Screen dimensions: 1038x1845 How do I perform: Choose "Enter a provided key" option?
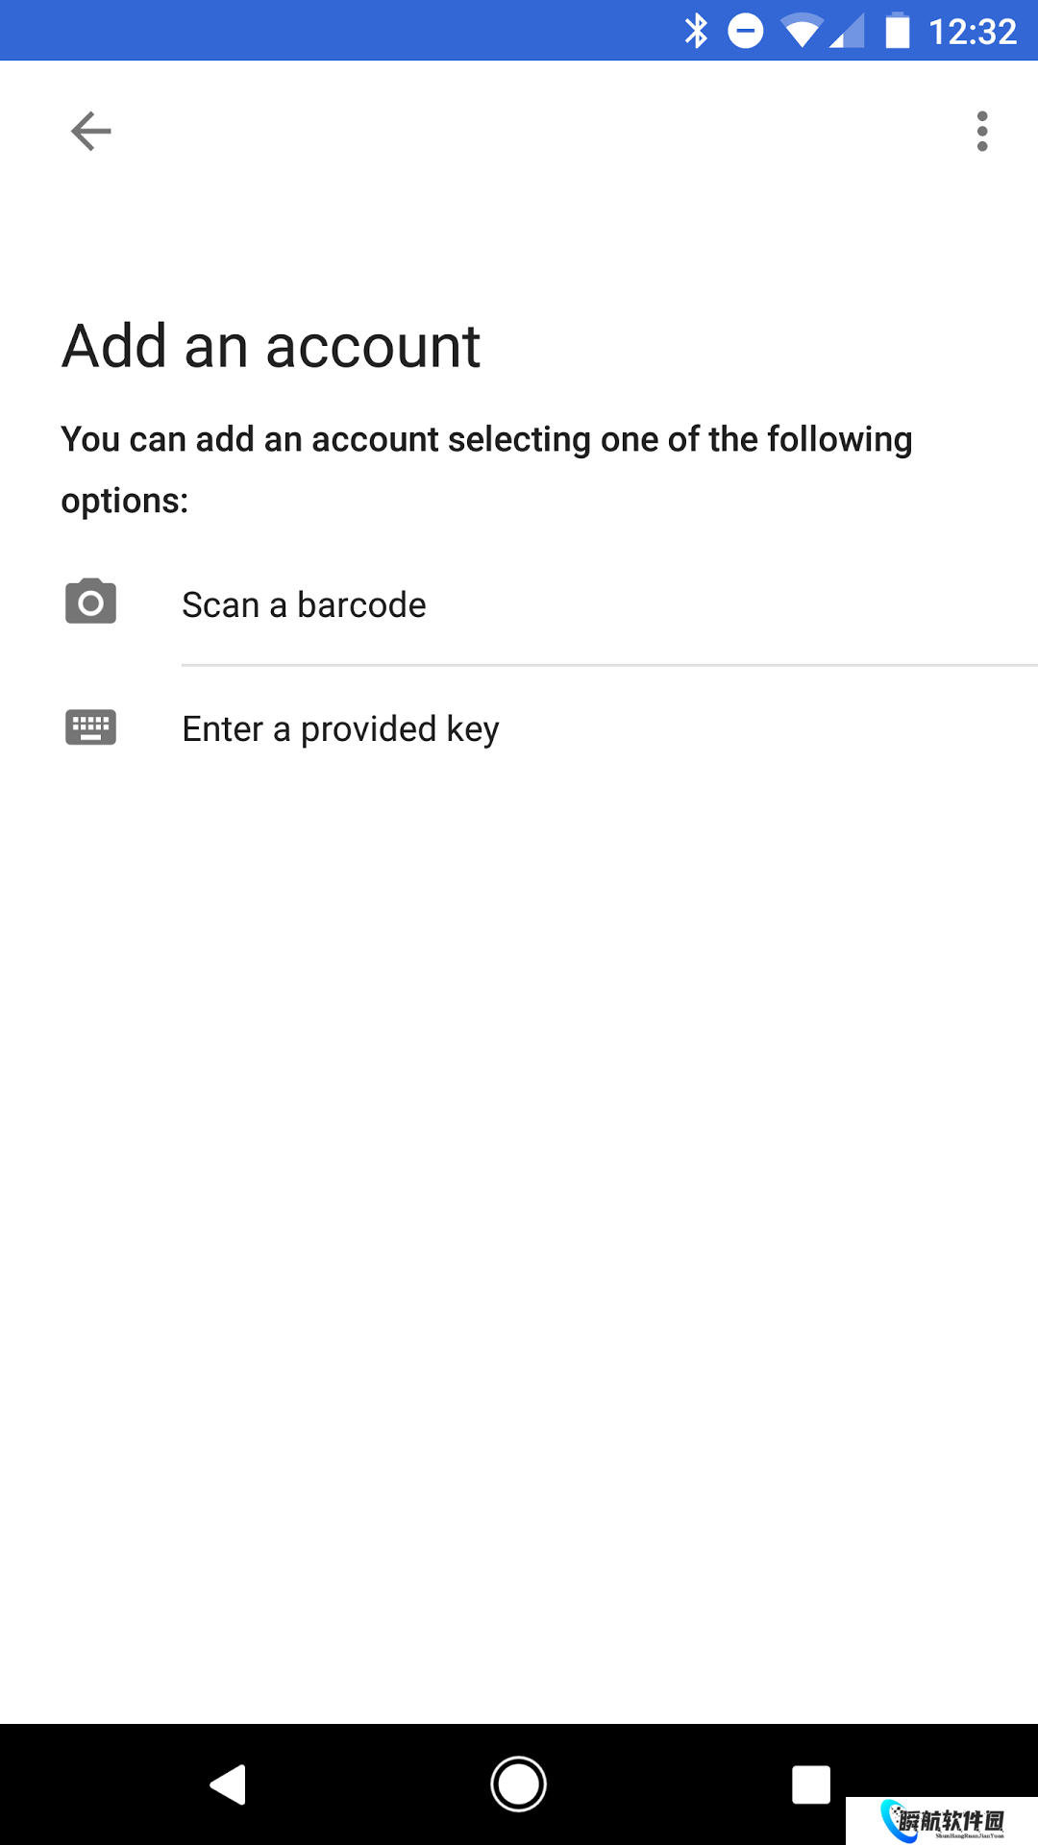point(340,729)
